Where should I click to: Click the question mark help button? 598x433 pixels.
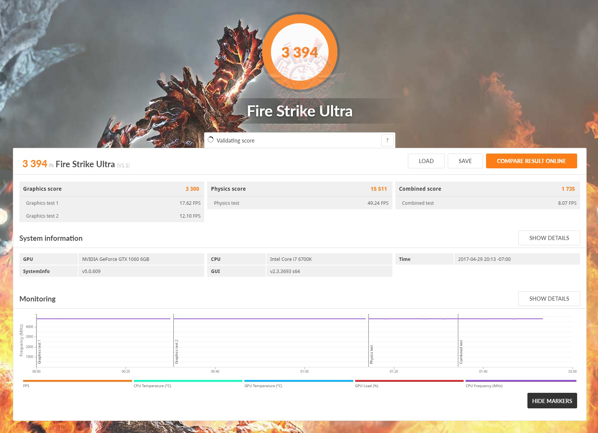(387, 140)
